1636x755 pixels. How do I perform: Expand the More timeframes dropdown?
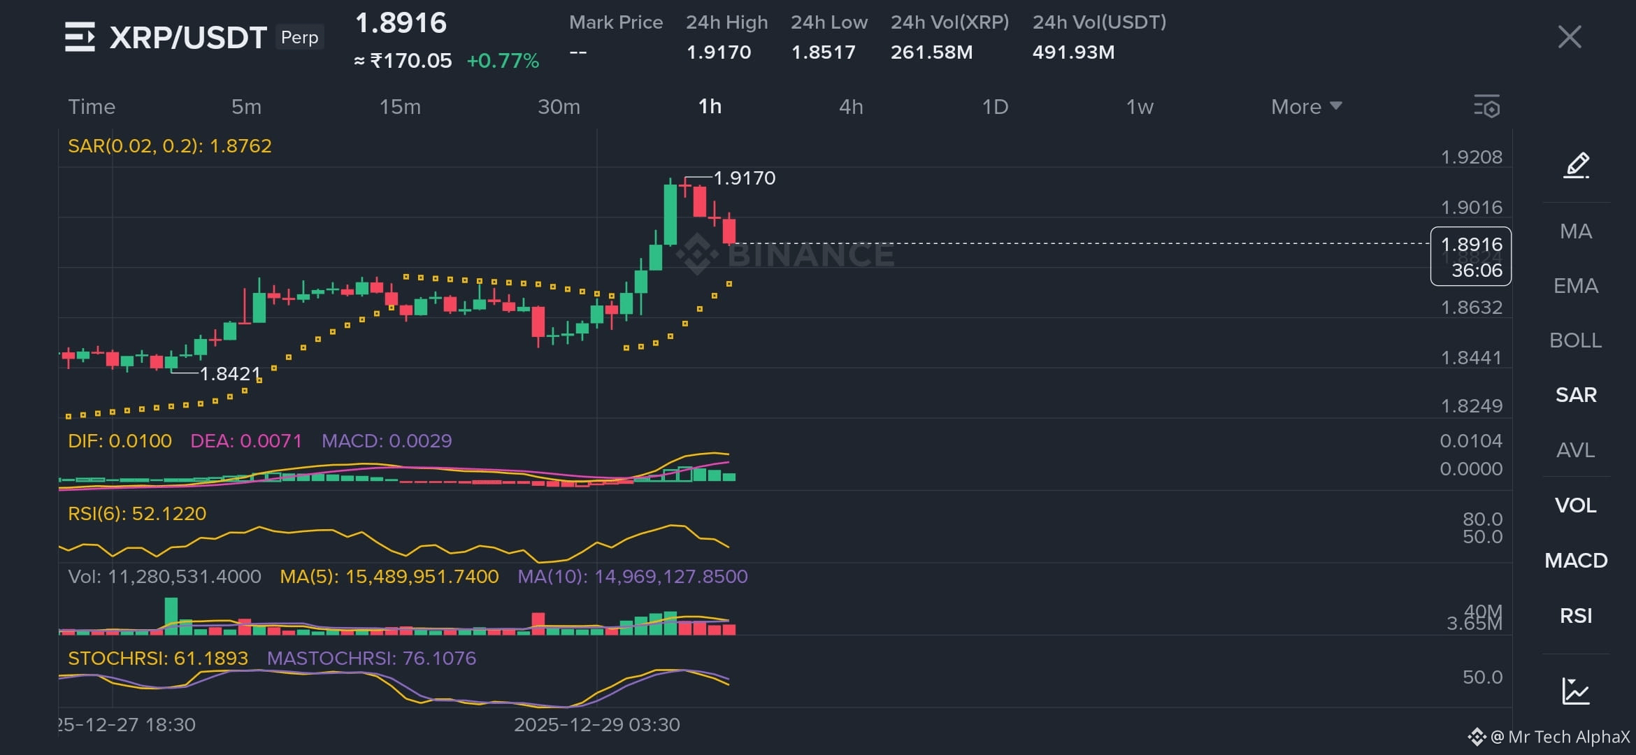tap(1306, 107)
